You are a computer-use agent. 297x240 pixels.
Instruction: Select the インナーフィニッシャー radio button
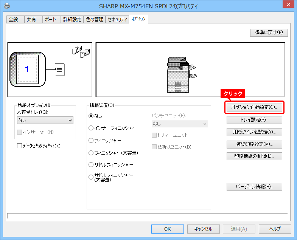coord(91,128)
